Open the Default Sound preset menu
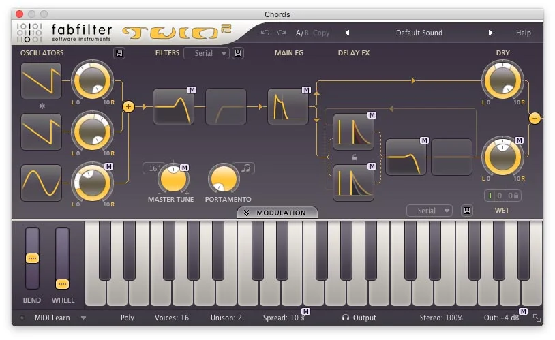The image size is (555, 340). point(419,33)
